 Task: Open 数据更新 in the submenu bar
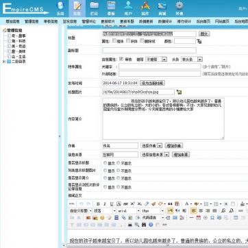click(146, 21)
